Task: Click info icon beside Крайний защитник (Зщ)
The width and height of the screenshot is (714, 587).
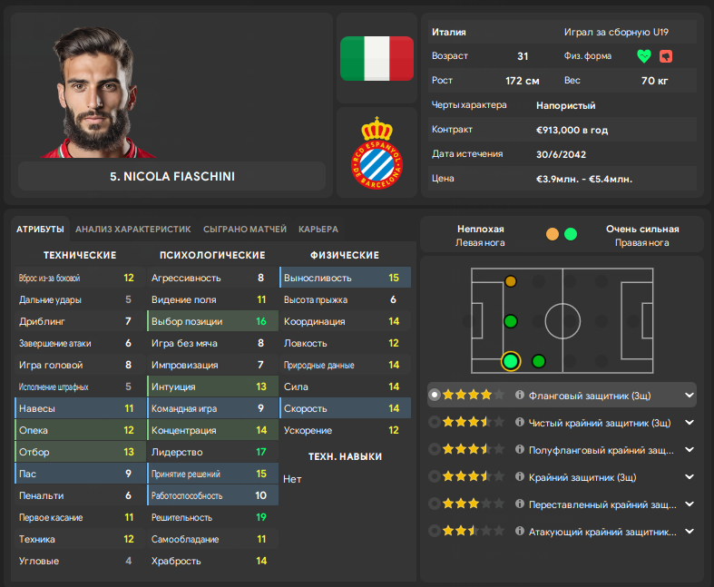Action: coord(520,476)
